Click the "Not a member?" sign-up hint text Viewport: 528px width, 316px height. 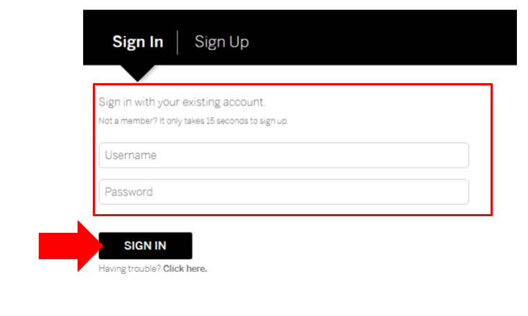pyautogui.click(x=129, y=121)
